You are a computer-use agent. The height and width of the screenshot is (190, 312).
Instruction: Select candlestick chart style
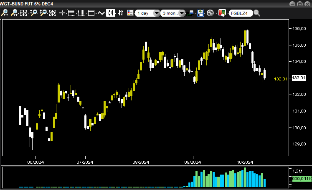pos(111,13)
